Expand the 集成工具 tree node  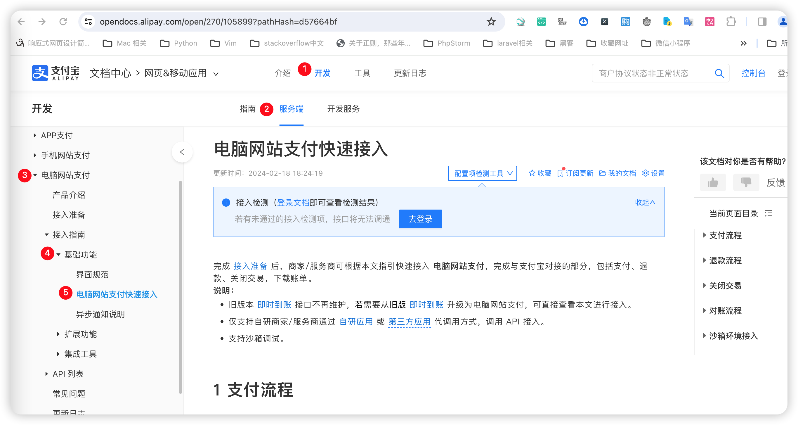(58, 354)
